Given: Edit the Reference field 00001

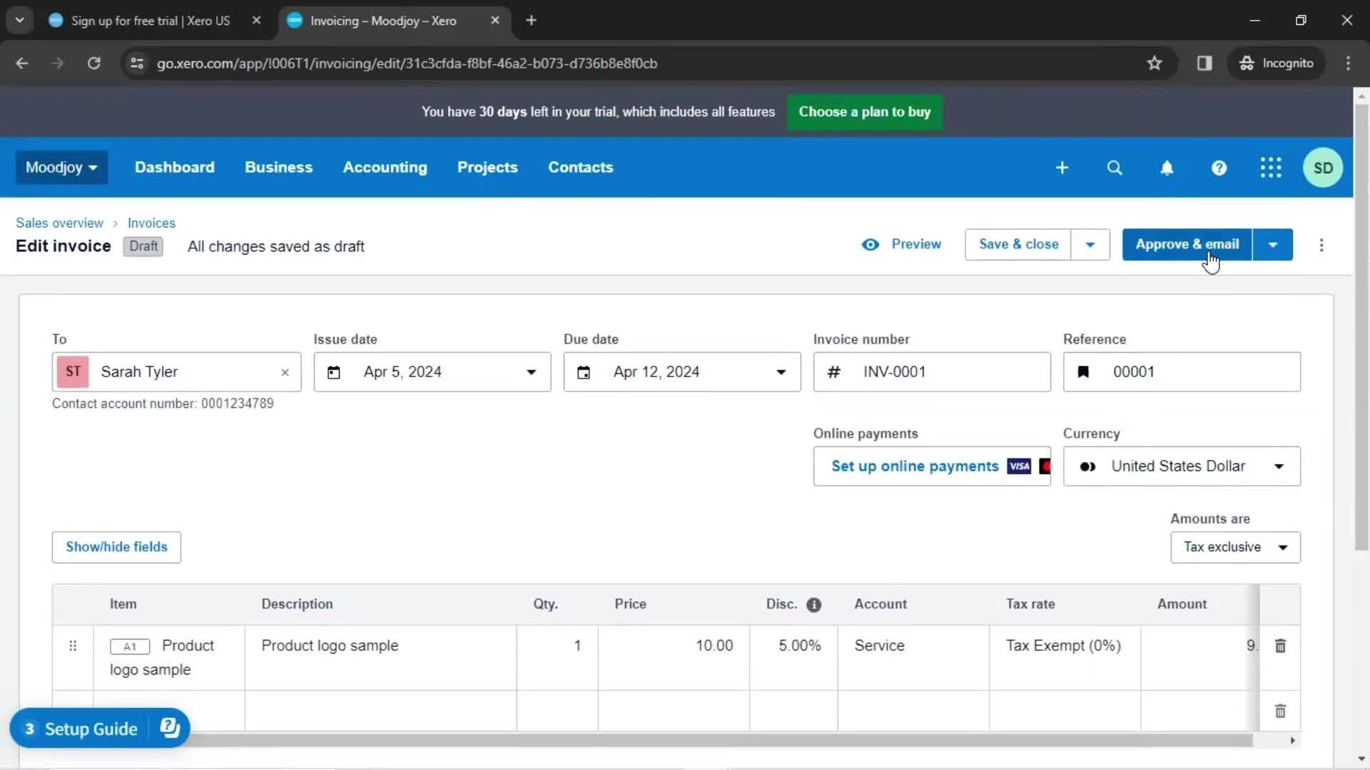Looking at the screenshot, I should 1182,372.
